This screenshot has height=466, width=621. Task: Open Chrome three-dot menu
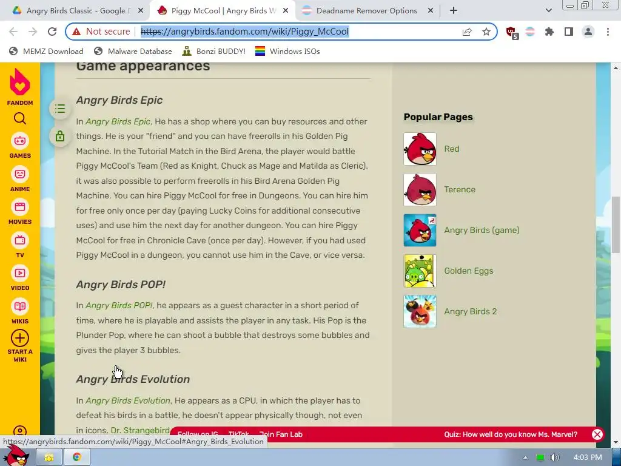(608, 32)
